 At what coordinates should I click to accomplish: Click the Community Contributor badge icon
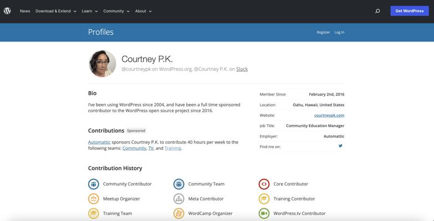click(x=94, y=184)
